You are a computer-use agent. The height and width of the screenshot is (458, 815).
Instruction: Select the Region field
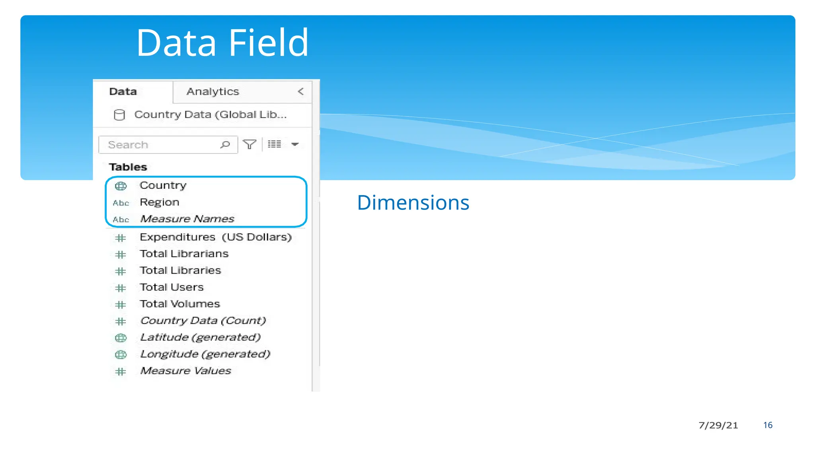[x=159, y=202]
